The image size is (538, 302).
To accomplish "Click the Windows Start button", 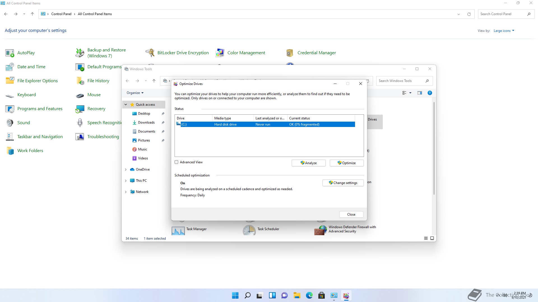I will coord(235,295).
